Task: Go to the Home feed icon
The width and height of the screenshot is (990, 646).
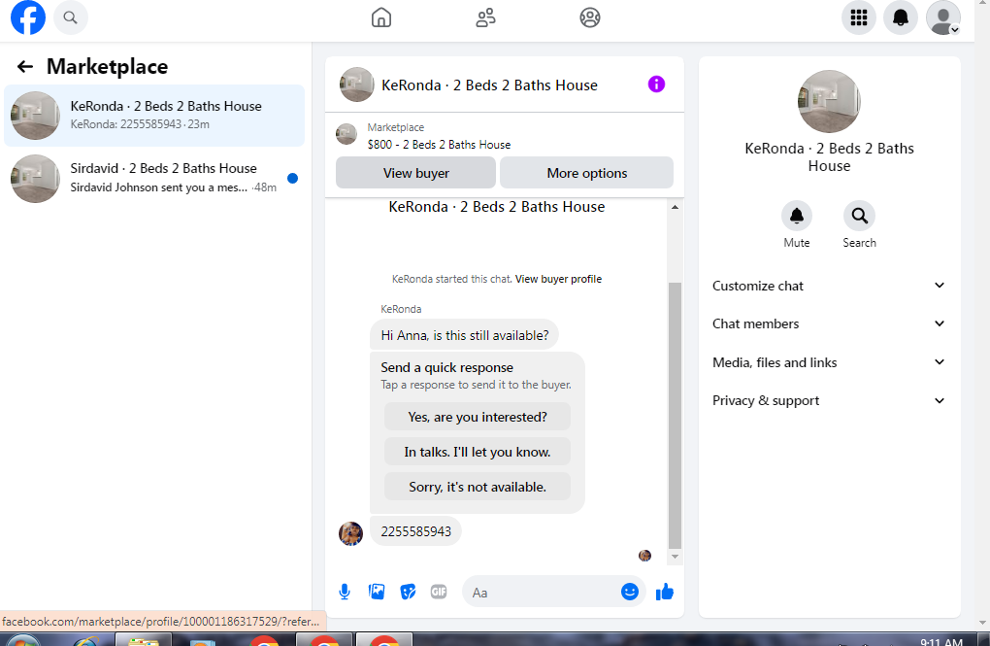Action: 381,17
